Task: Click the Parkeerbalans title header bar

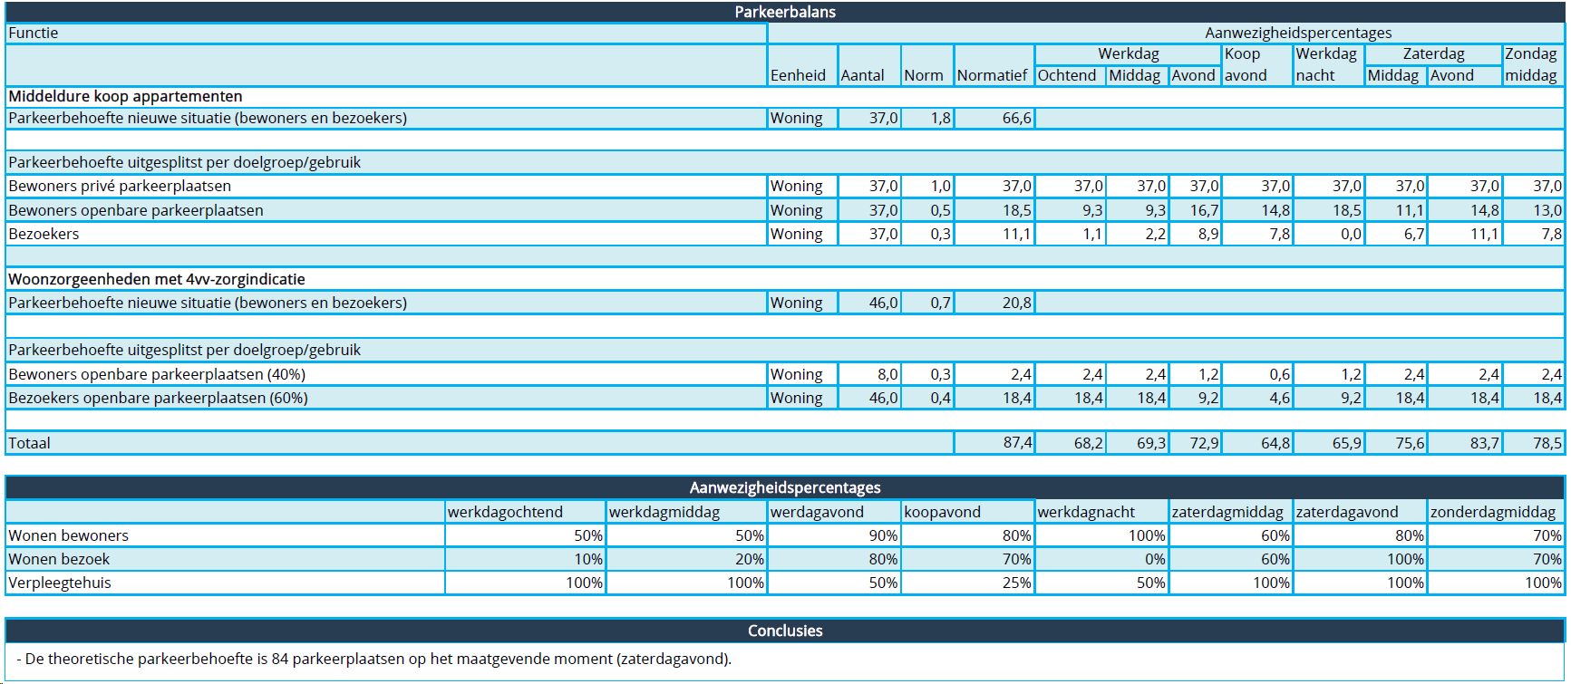Action: pos(785,12)
